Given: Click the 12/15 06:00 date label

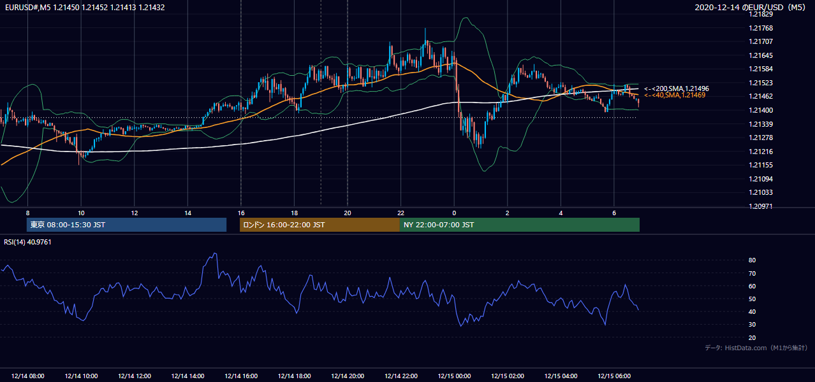Looking at the screenshot, I should point(614,376).
